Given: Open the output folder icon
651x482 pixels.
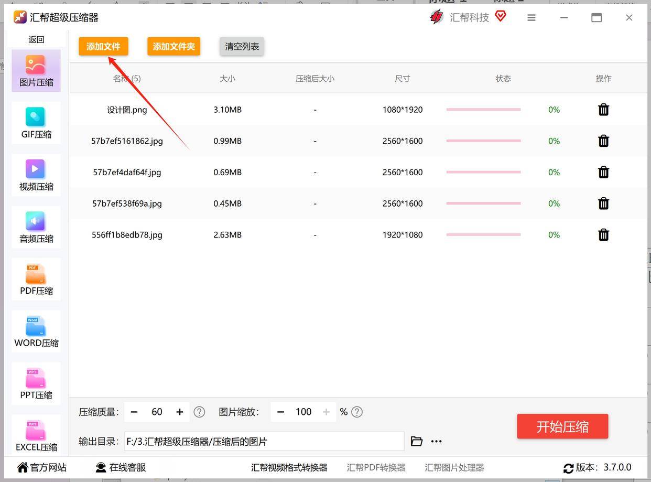Looking at the screenshot, I should 417,442.
